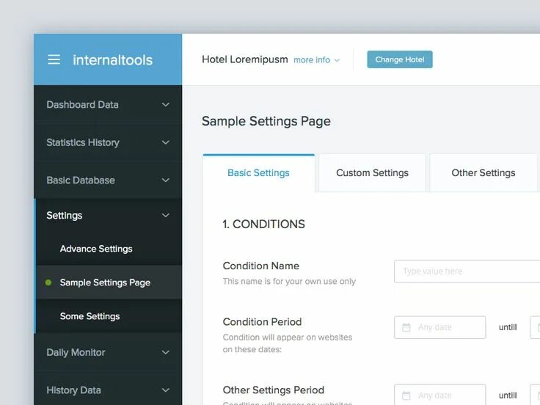Expand the Basic Database chevron

[x=166, y=180]
